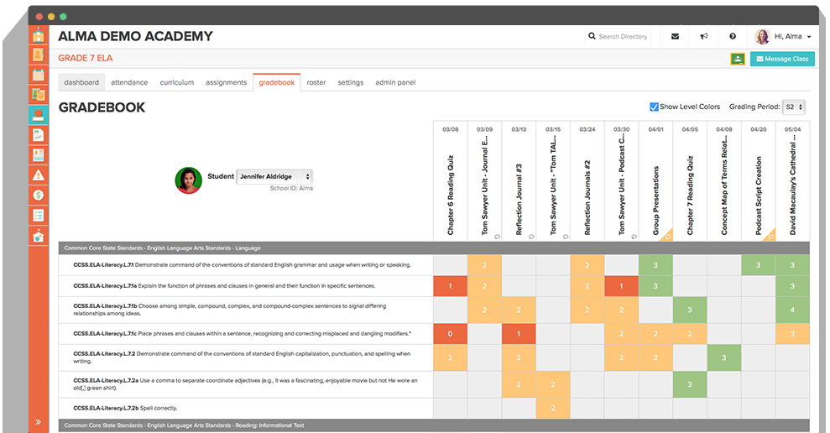
Task: Expand the Hi, Alma user menu
Action: coord(785,37)
